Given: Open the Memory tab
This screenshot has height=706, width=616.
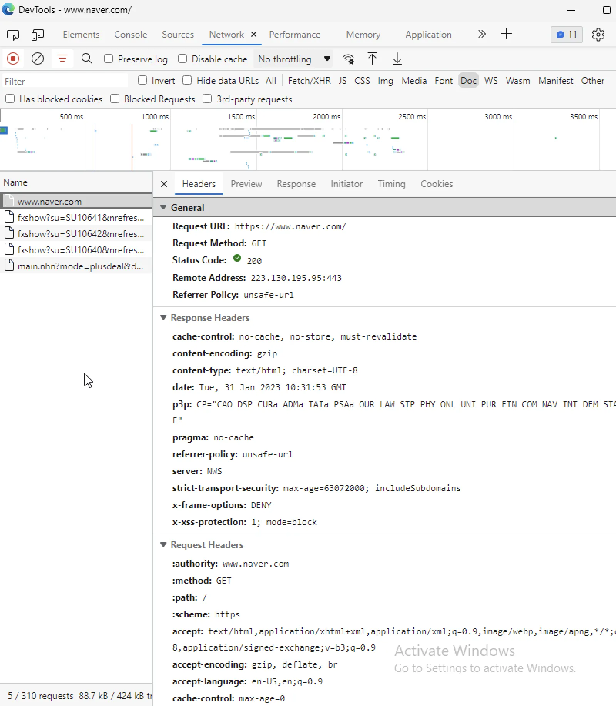Looking at the screenshot, I should (363, 35).
